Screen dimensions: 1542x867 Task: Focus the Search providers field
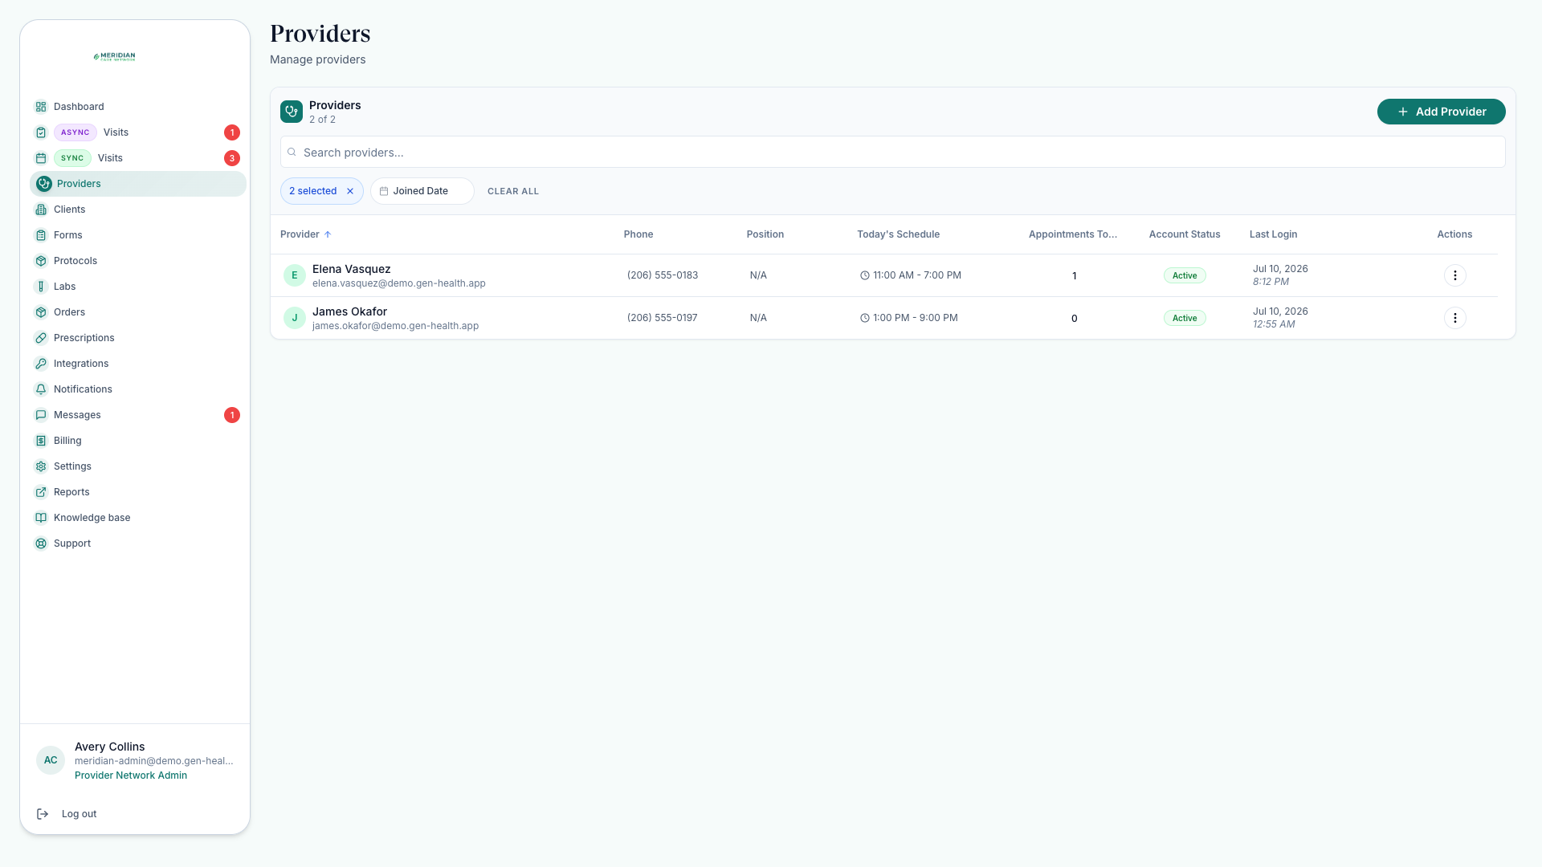click(892, 152)
